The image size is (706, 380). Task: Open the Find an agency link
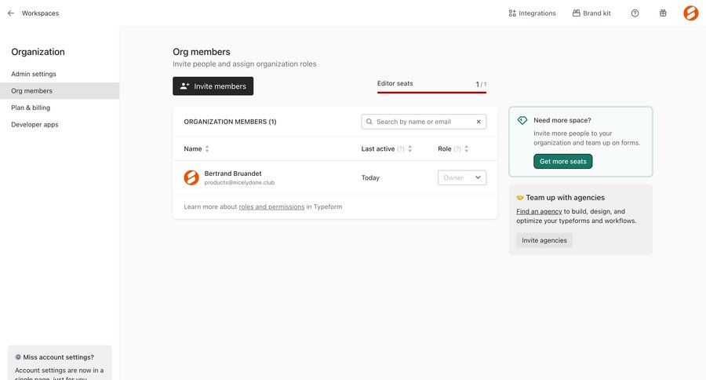pyautogui.click(x=539, y=211)
